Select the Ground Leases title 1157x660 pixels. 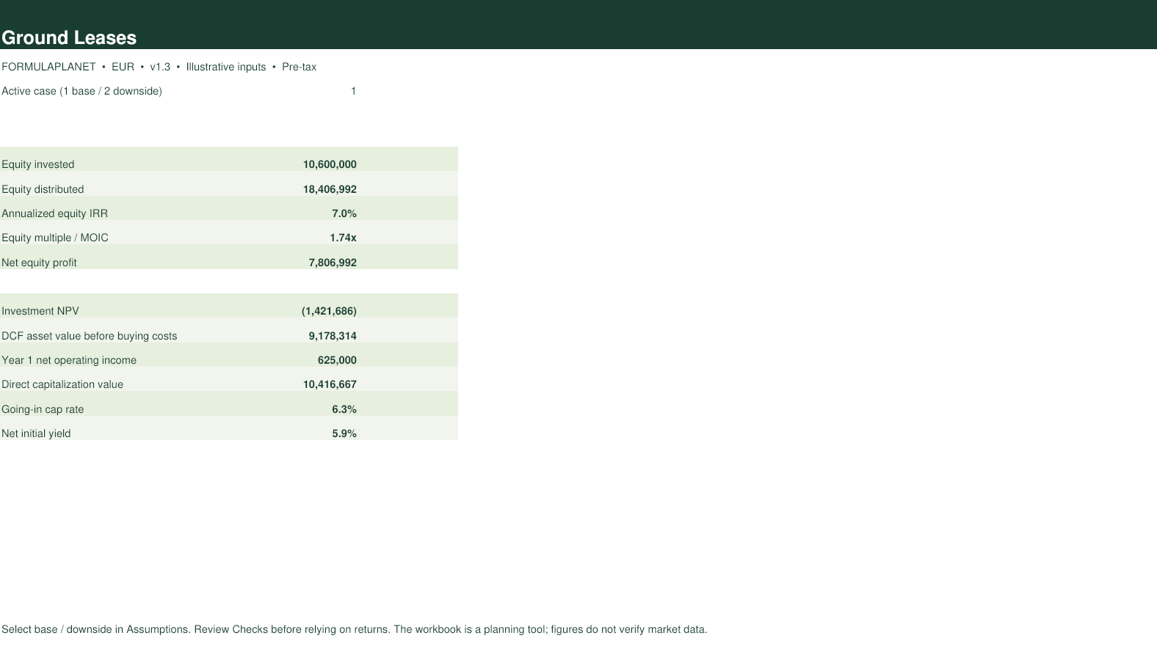(x=69, y=38)
